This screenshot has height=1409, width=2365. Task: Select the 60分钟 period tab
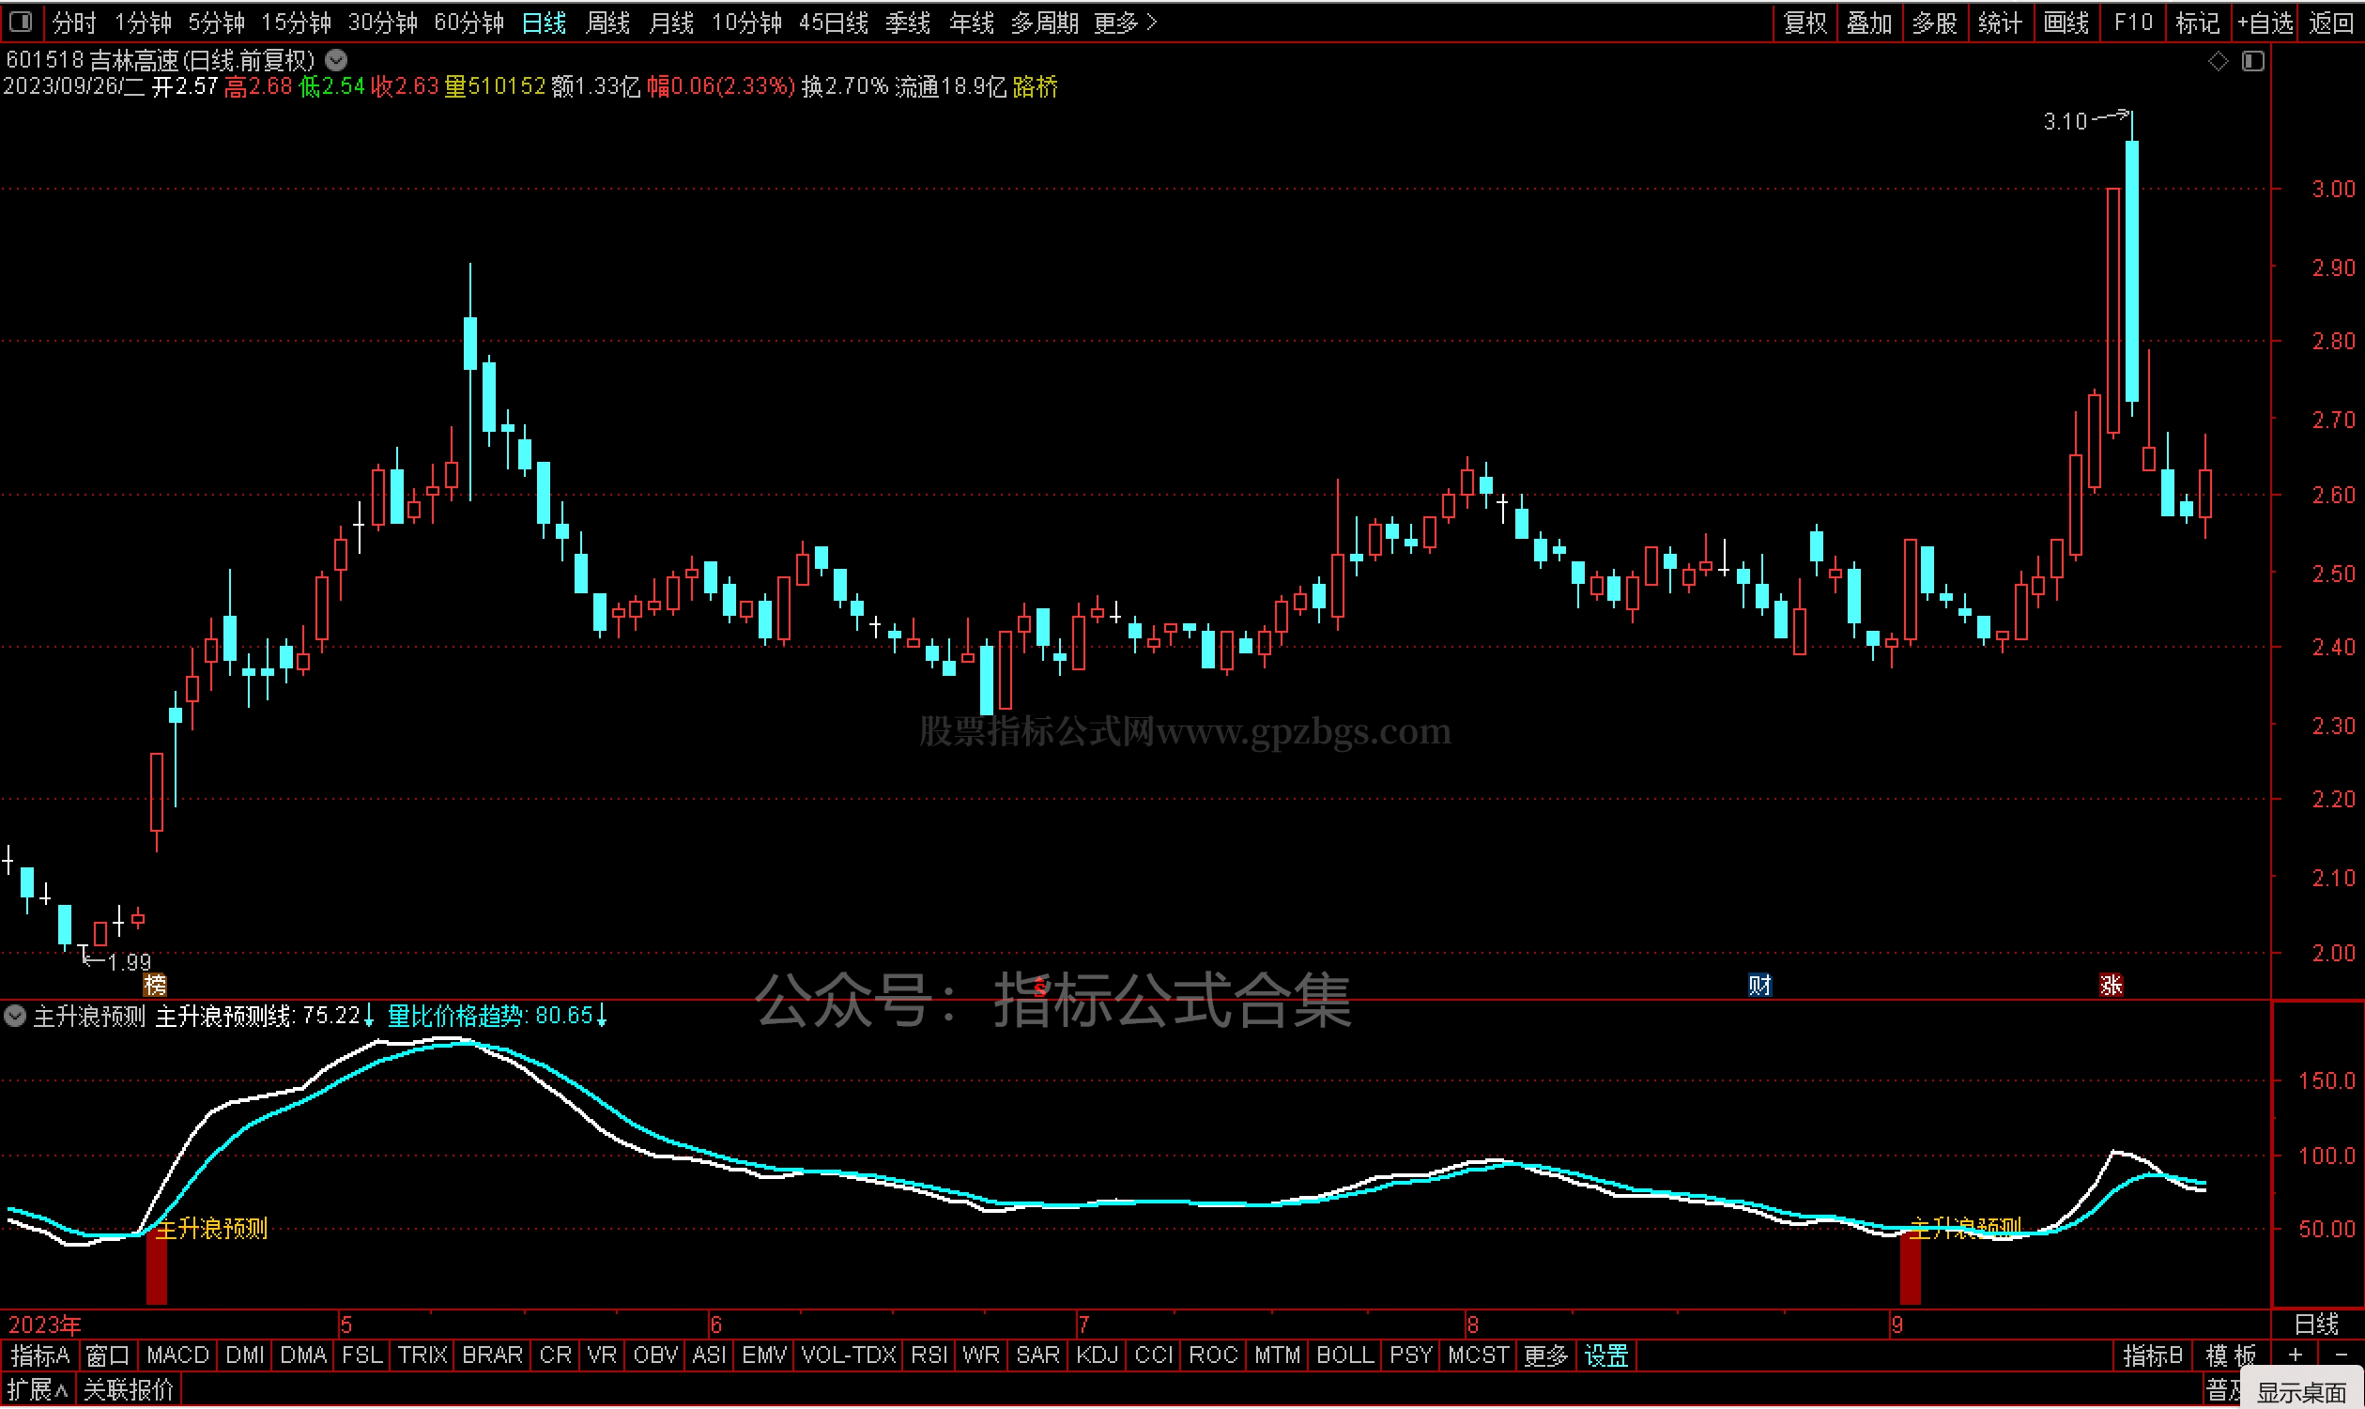tap(469, 22)
